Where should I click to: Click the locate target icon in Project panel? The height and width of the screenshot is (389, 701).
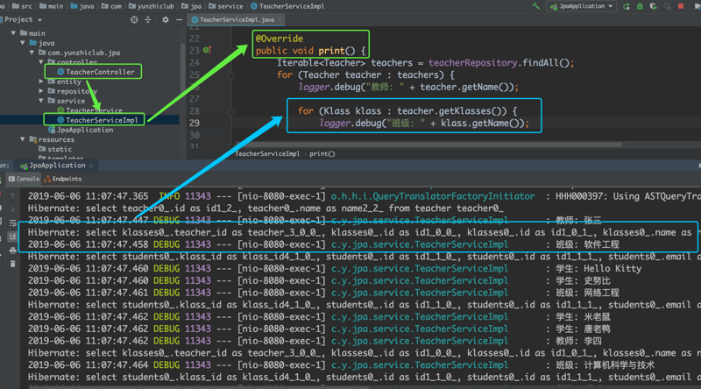(x=134, y=19)
